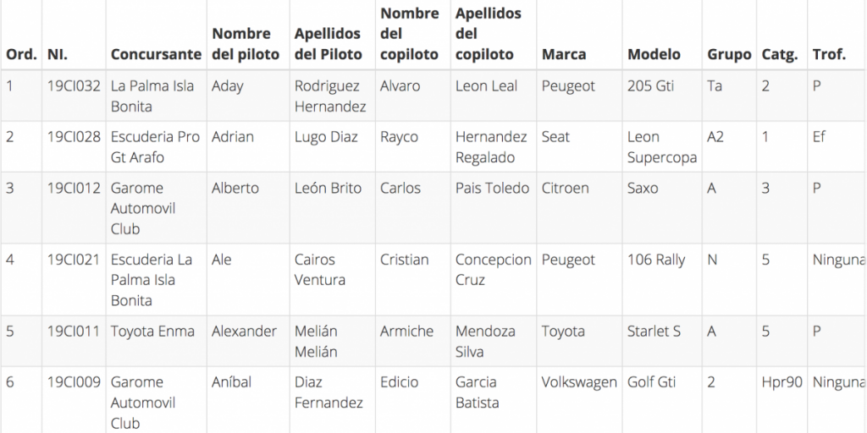Viewport: 867px width, 433px height.
Task: Select the 'Escuderia Pro Gt Arafo' cell
Action: tap(155, 147)
